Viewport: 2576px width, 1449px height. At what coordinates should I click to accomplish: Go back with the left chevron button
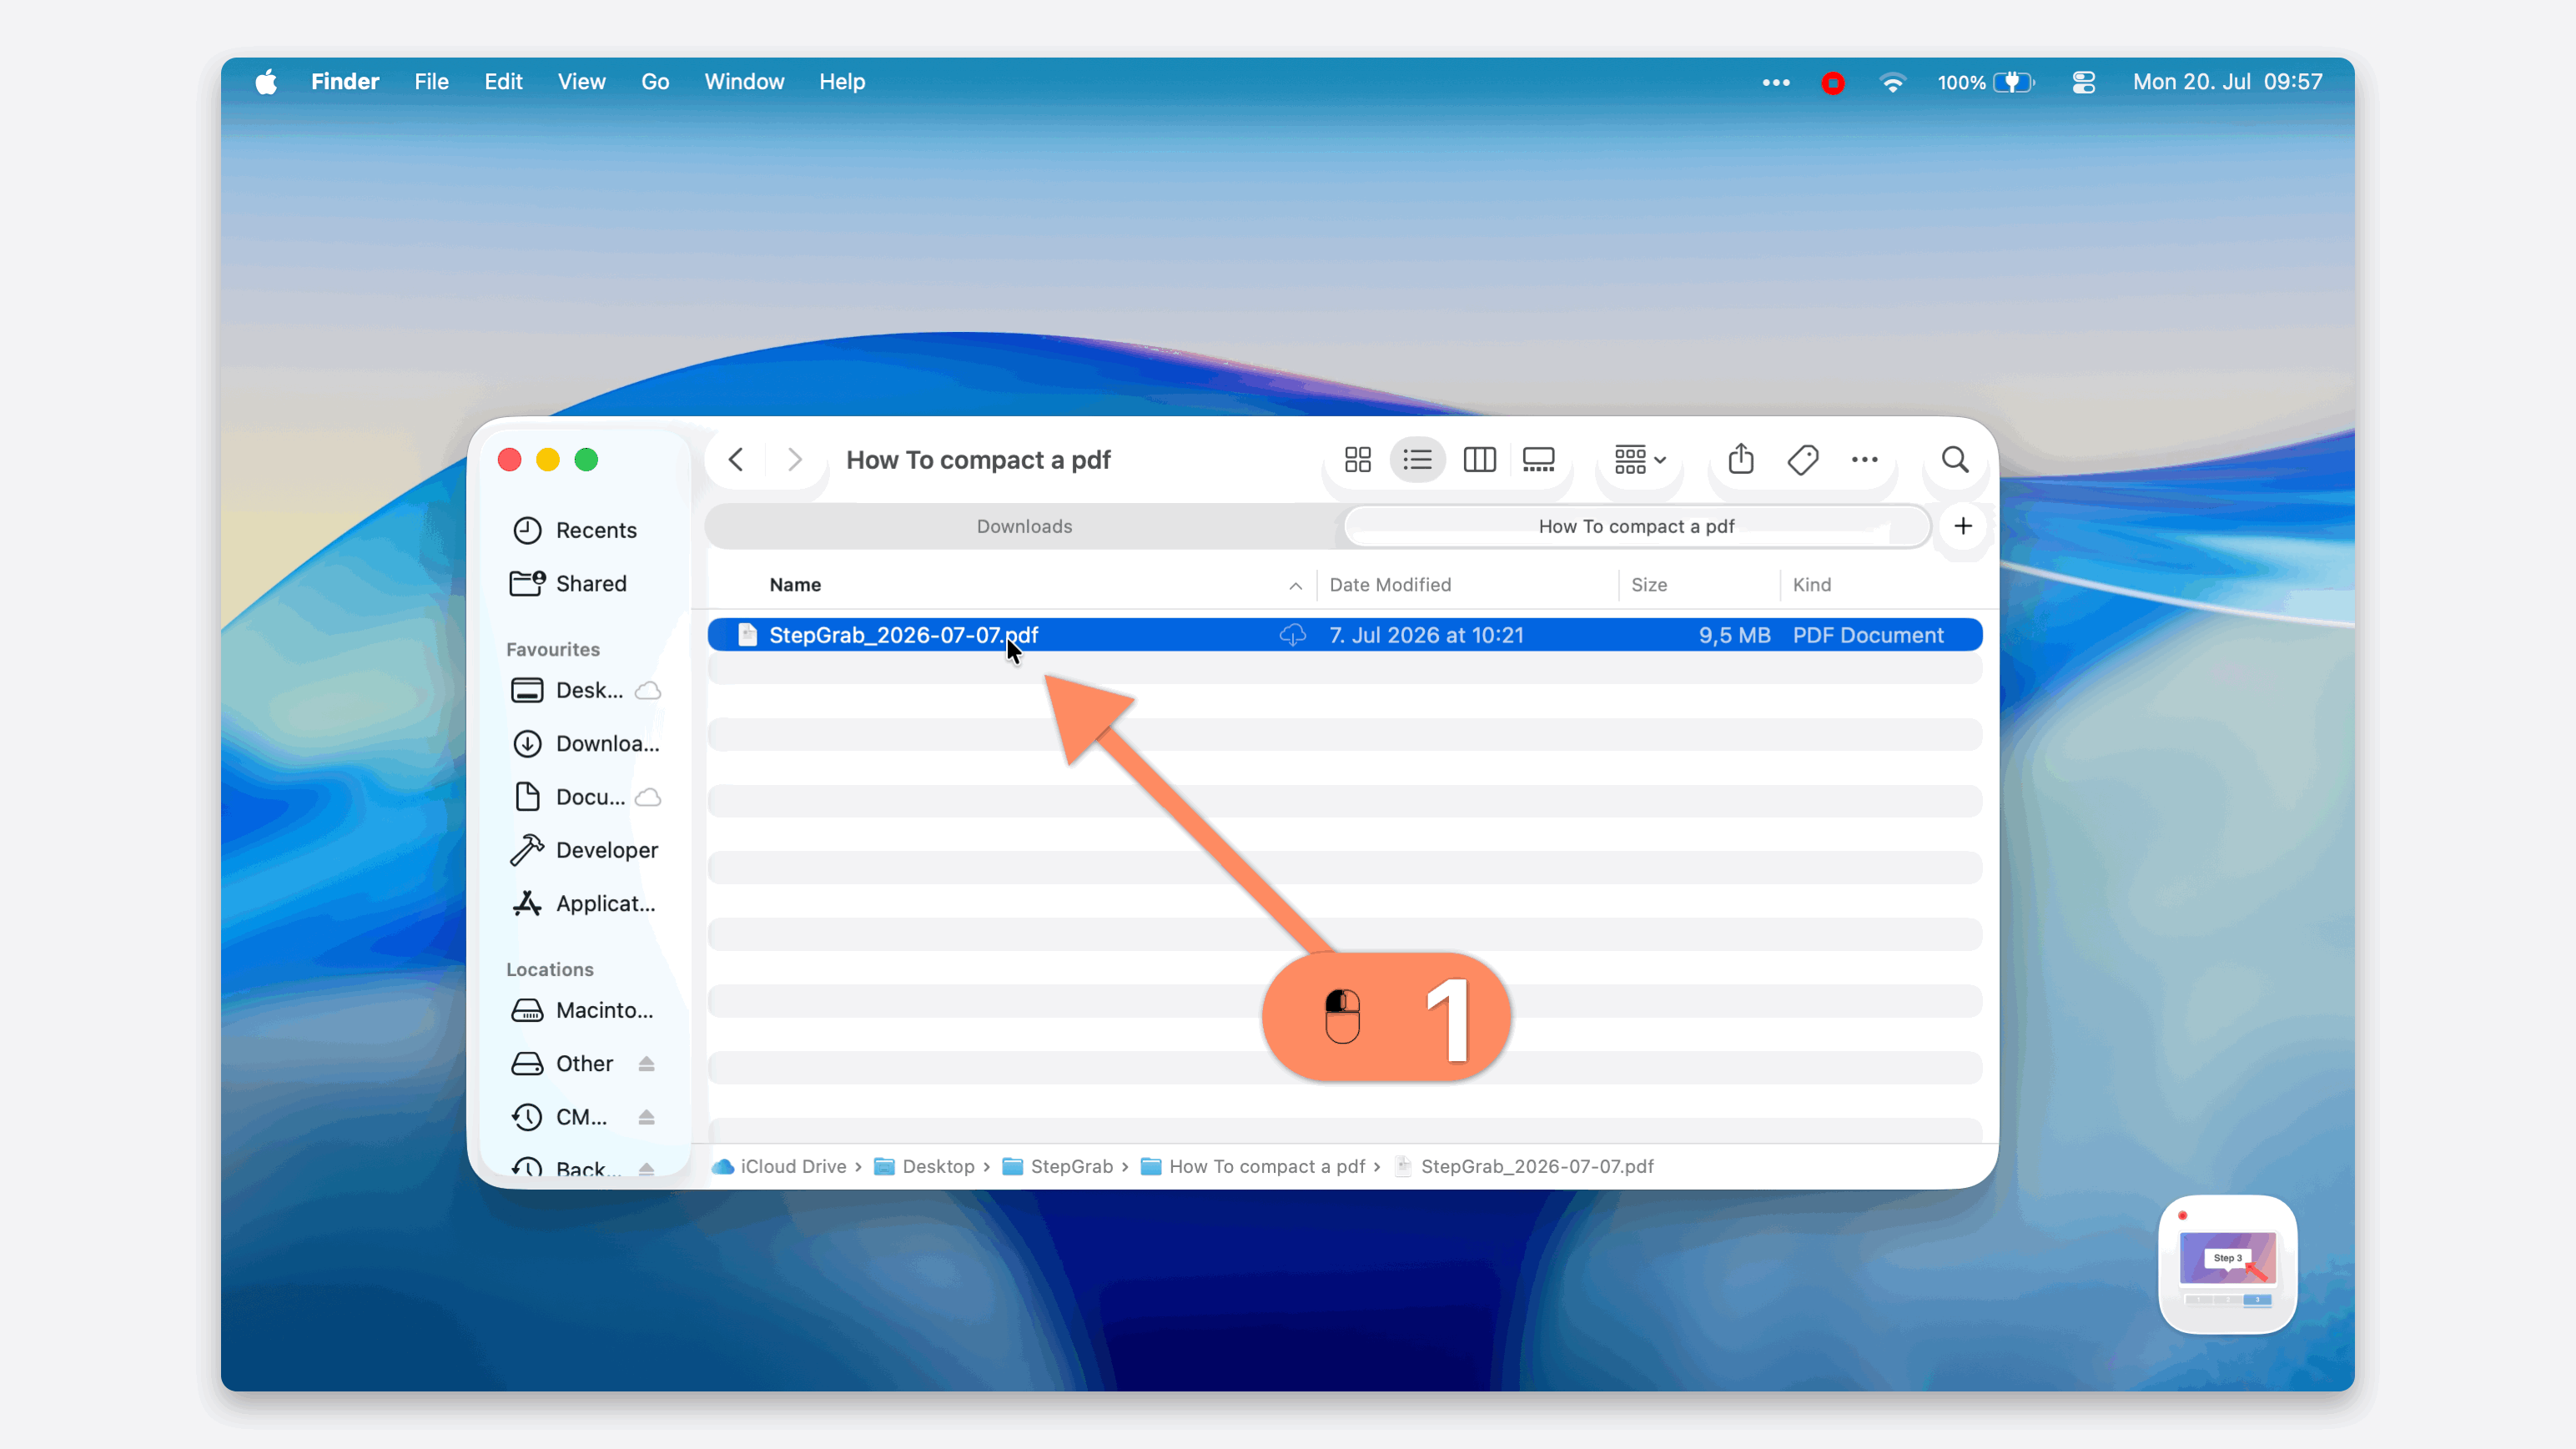pyautogui.click(x=736, y=460)
